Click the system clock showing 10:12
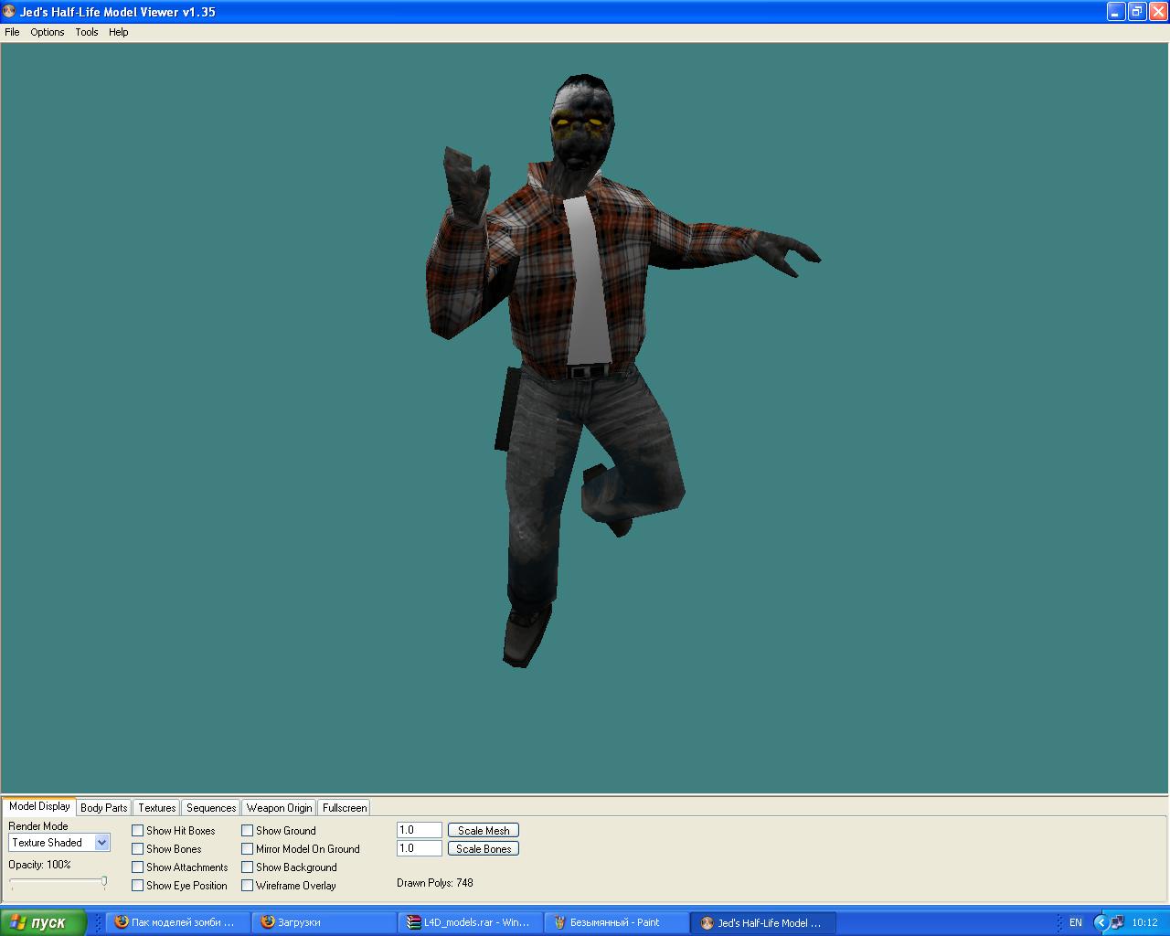 tap(1144, 923)
